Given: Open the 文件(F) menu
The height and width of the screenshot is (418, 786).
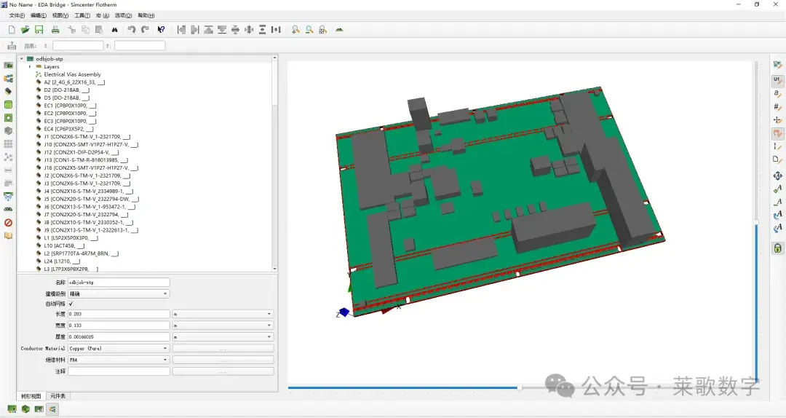Looking at the screenshot, I should point(17,15).
